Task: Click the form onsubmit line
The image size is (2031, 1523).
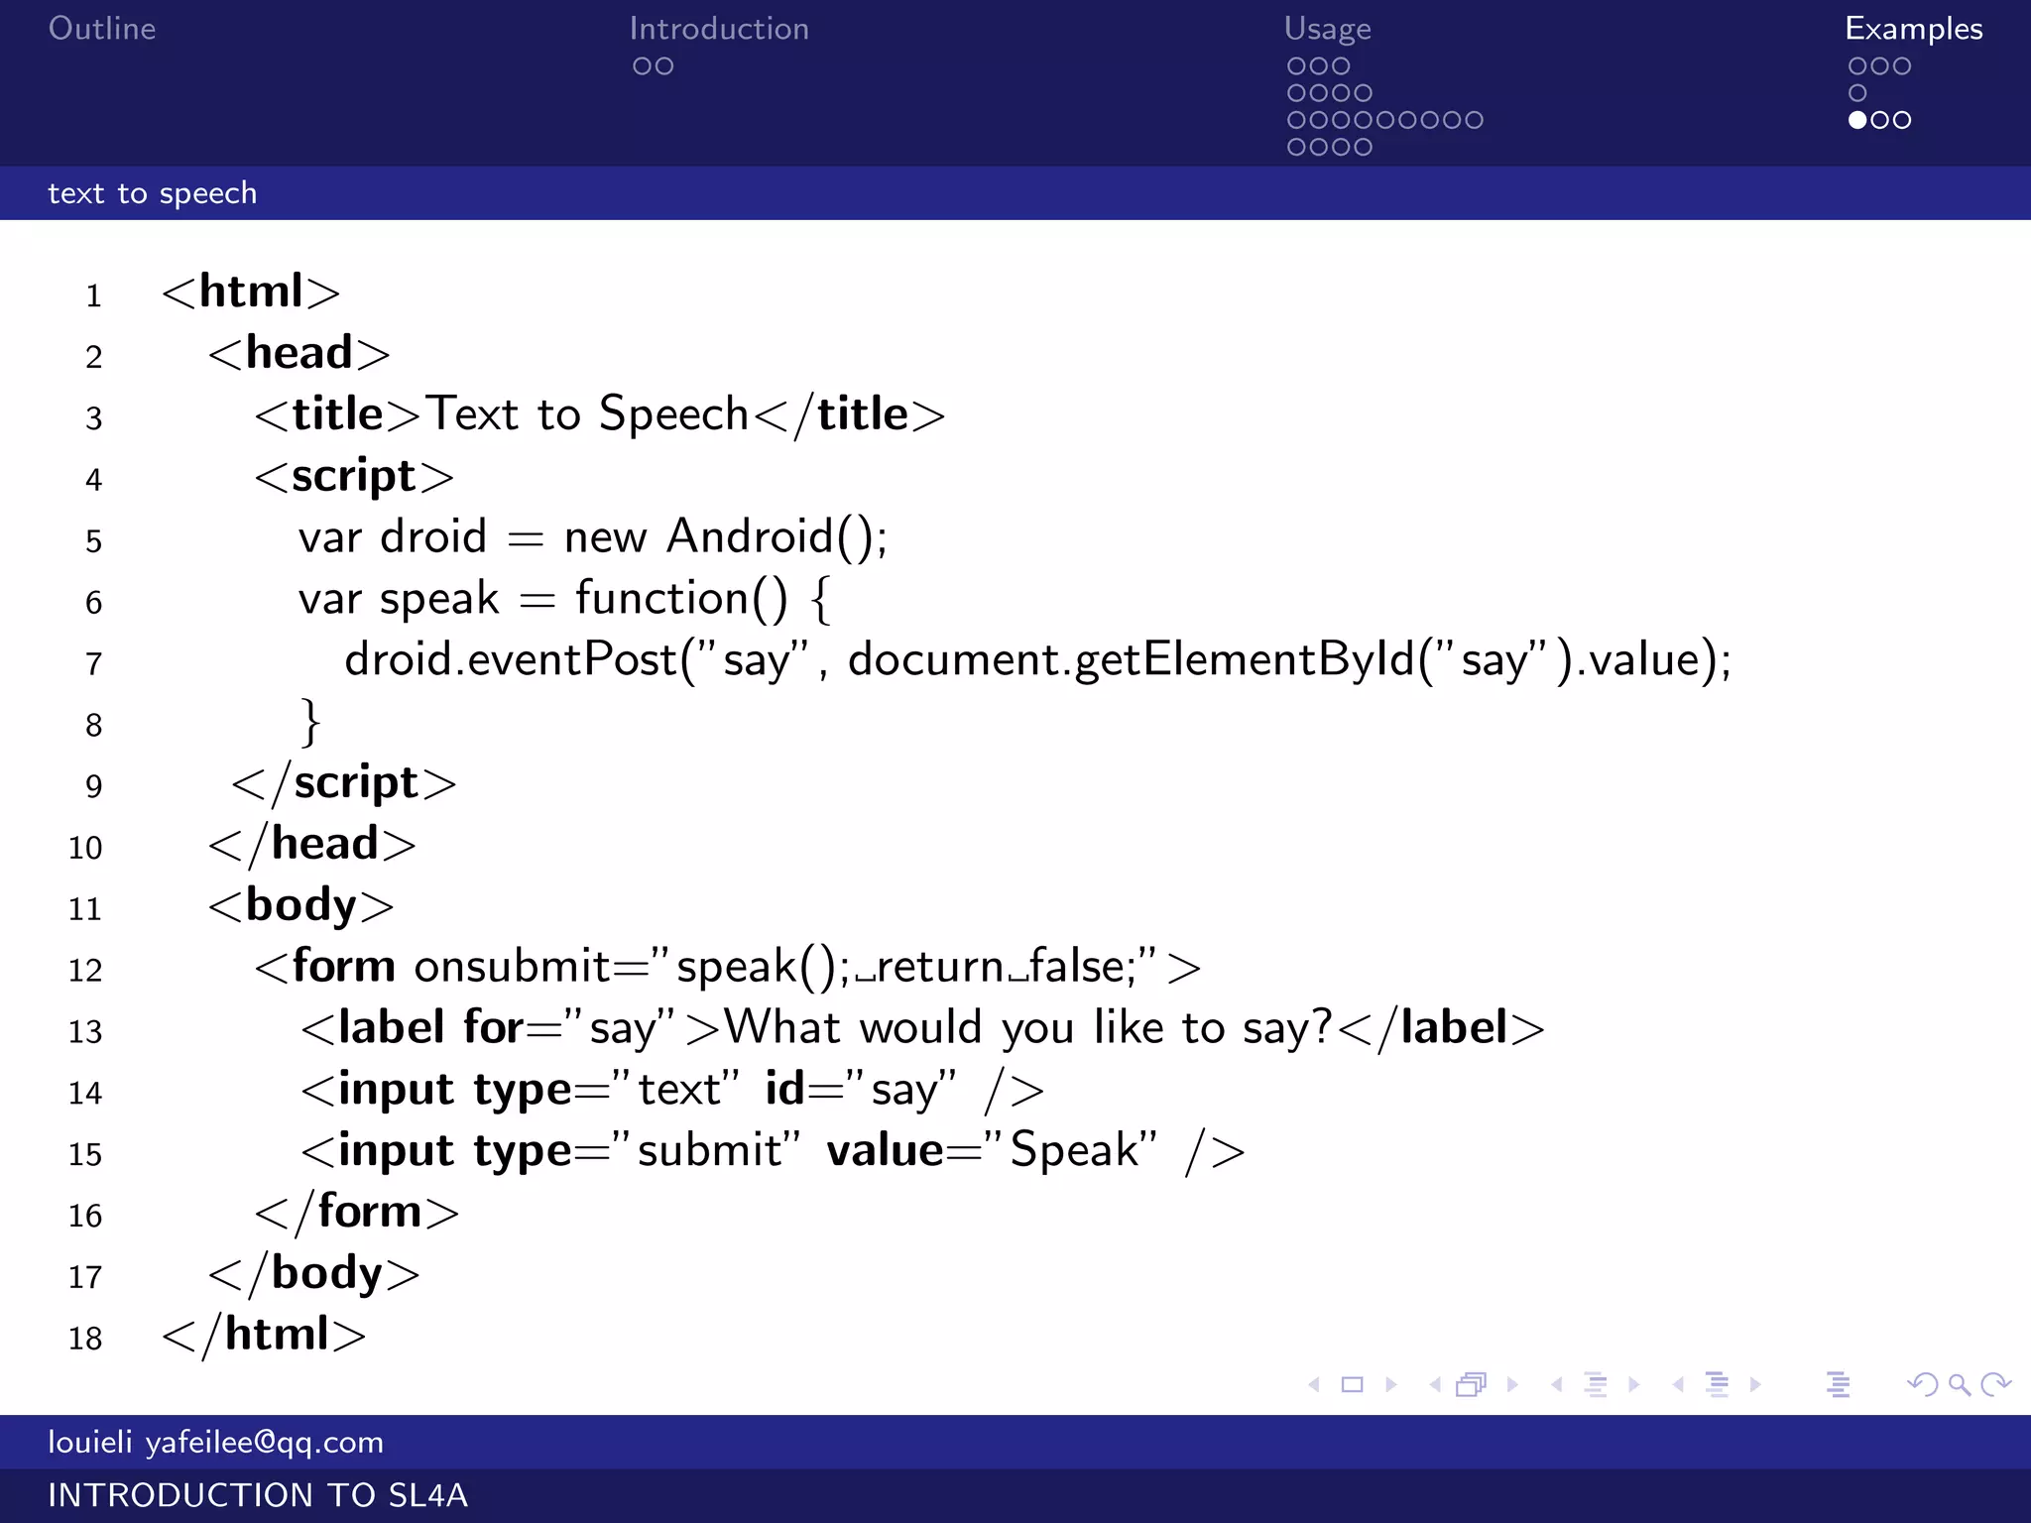Action: [728, 967]
